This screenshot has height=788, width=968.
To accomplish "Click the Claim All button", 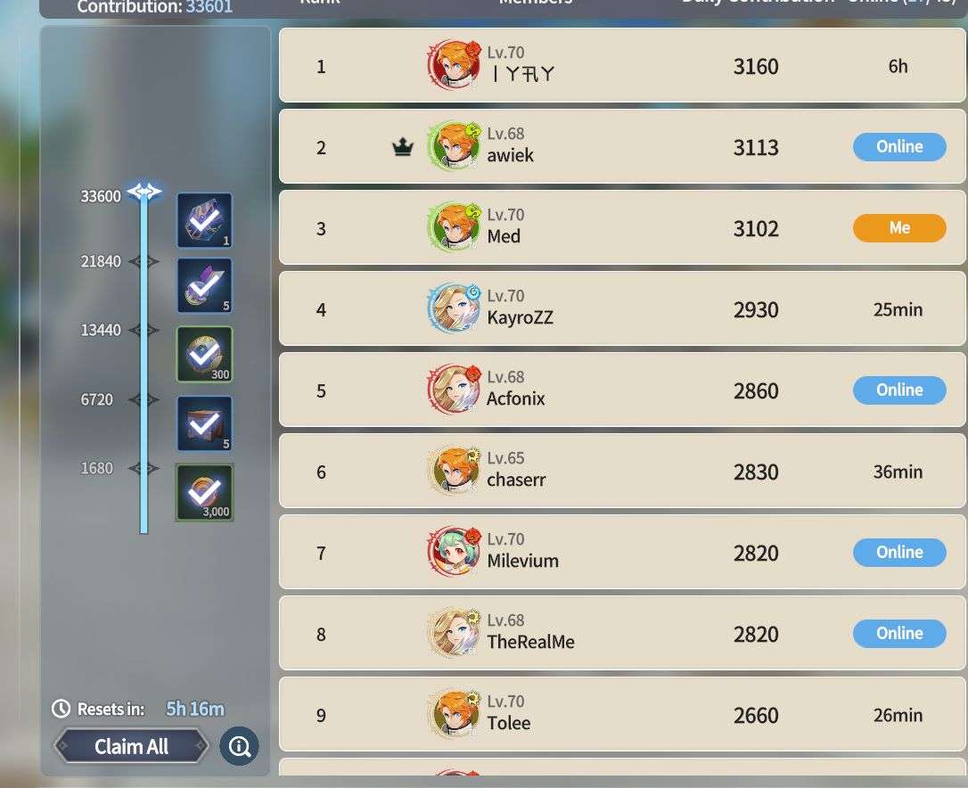I will pyautogui.click(x=132, y=747).
